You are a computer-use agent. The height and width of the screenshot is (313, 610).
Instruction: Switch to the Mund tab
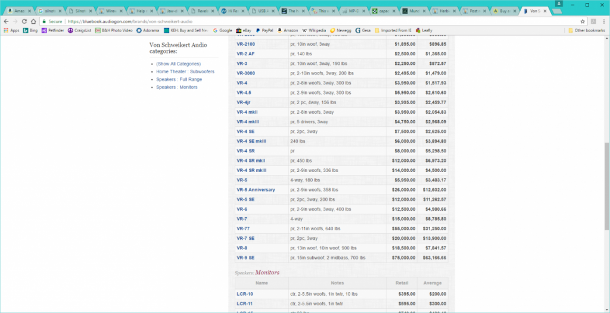(415, 11)
